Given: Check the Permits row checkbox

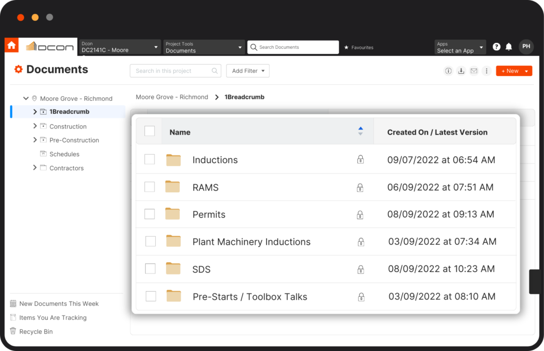Looking at the screenshot, I should click(x=149, y=214).
